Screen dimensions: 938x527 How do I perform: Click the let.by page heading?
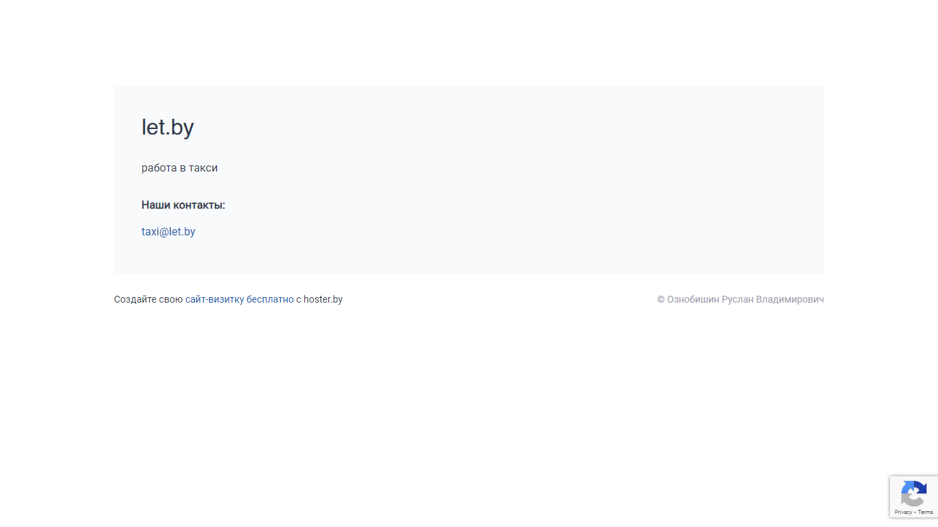(x=168, y=127)
